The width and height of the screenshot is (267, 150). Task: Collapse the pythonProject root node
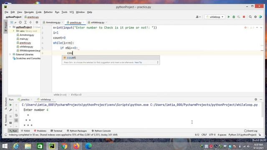tap(10, 27)
